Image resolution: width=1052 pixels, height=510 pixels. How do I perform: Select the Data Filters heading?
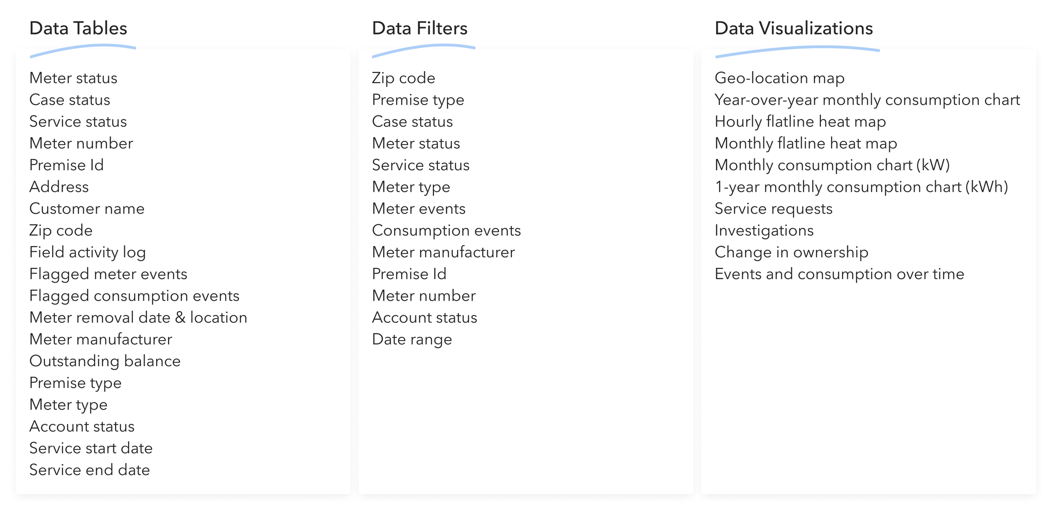[420, 28]
